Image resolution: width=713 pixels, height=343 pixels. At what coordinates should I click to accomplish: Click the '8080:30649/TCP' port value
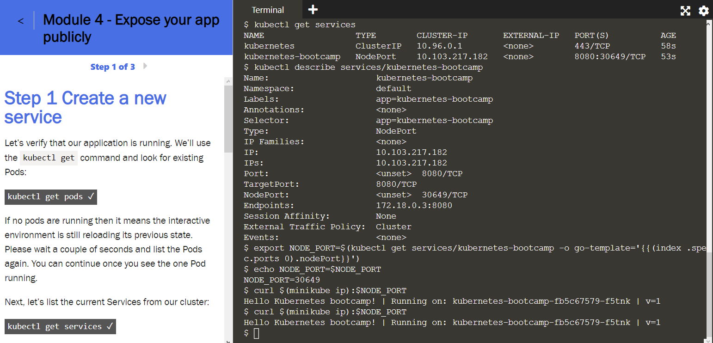(610, 57)
